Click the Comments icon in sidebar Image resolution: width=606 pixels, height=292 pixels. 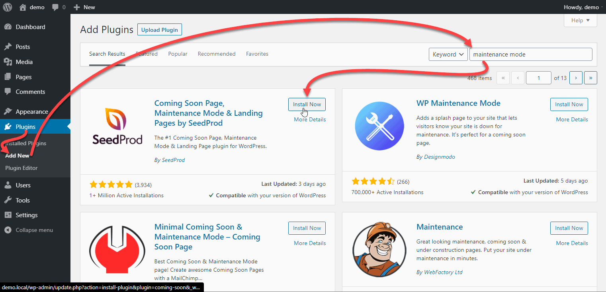coord(8,92)
